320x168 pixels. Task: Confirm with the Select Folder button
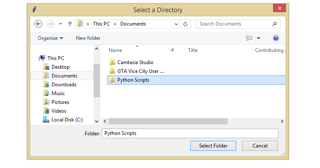[x=213, y=146]
